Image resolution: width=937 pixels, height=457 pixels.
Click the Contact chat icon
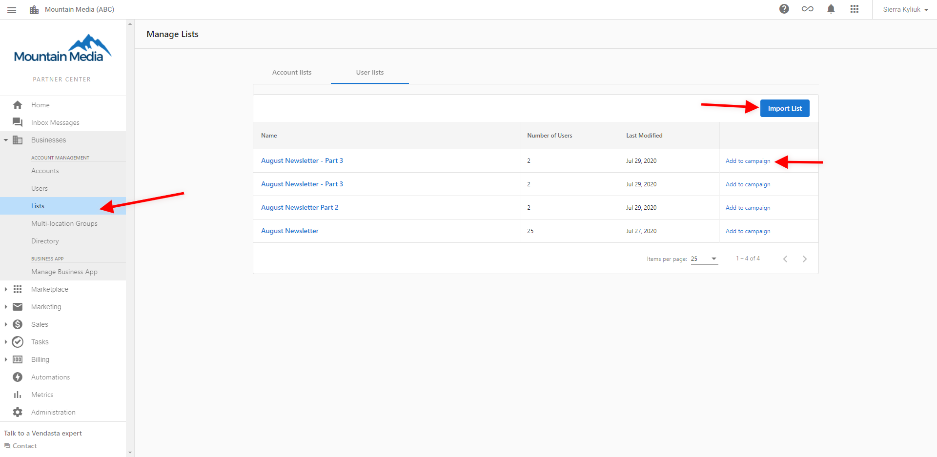click(x=7, y=446)
